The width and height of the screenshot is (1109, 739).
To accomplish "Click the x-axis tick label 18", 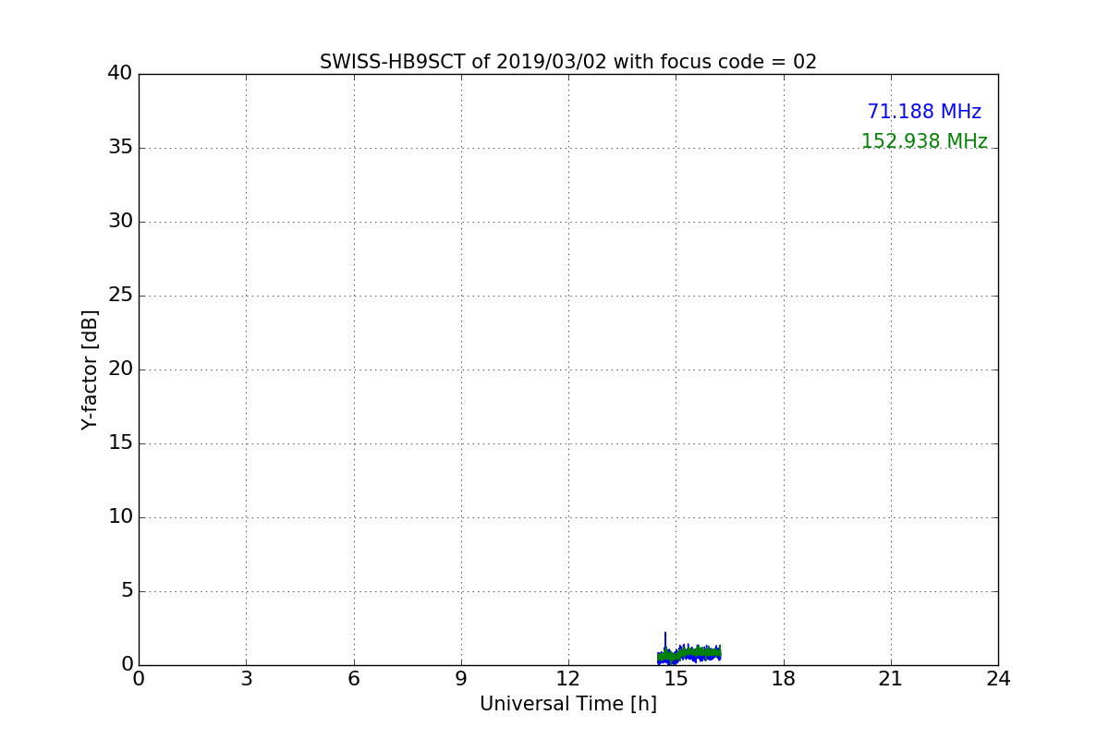I will 784,679.
